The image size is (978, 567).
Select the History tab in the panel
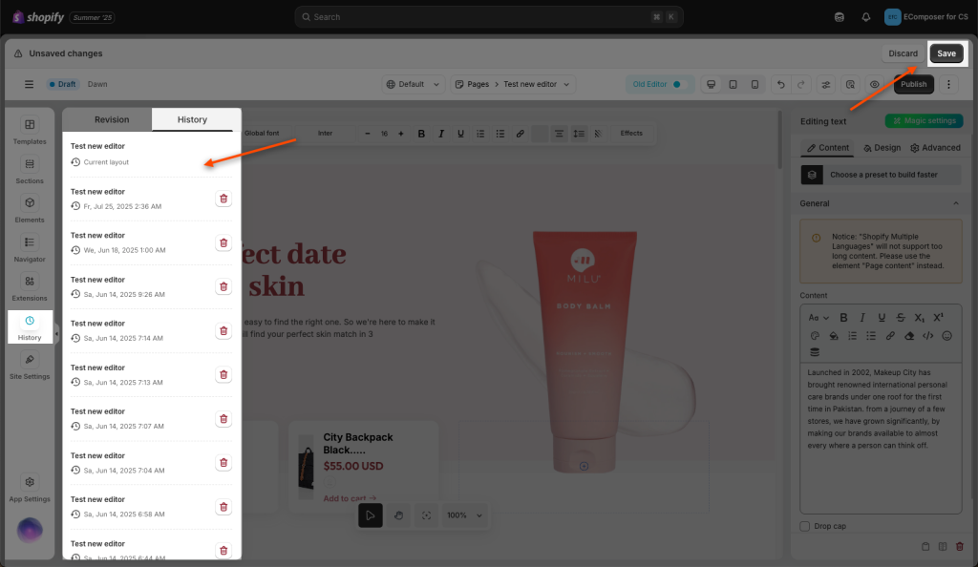click(192, 119)
